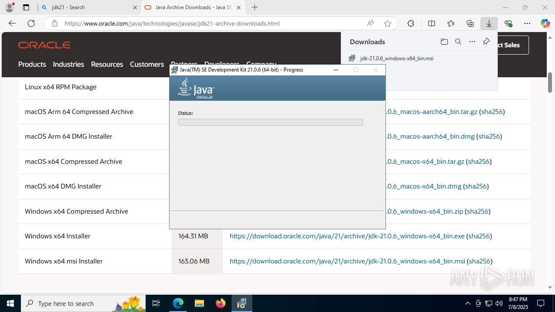The width and height of the screenshot is (555, 312).
Task: Search downloads with magnifier icon
Action: [x=458, y=42]
